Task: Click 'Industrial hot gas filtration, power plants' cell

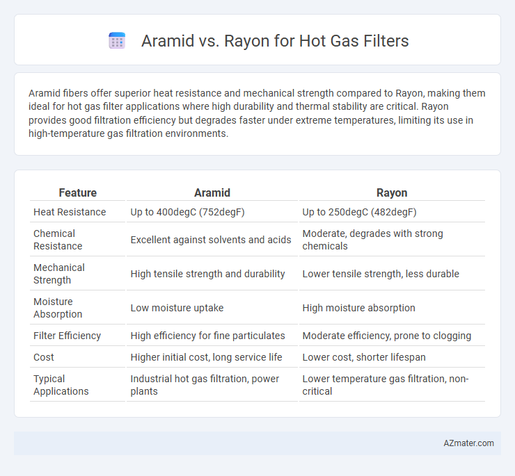Action: tap(205, 385)
